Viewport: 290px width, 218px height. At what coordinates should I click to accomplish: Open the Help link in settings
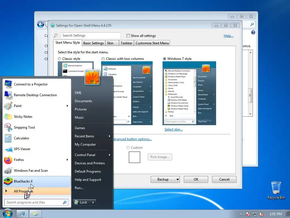229,36
